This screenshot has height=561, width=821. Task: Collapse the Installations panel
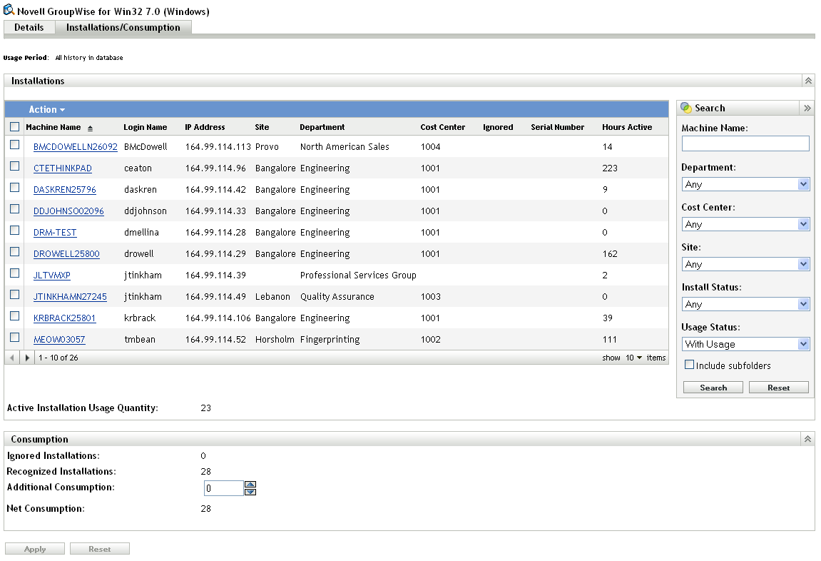[x=808, y=81]
